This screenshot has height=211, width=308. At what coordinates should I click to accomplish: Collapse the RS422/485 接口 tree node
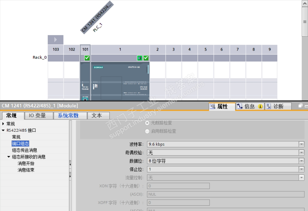tap(3, 130)
